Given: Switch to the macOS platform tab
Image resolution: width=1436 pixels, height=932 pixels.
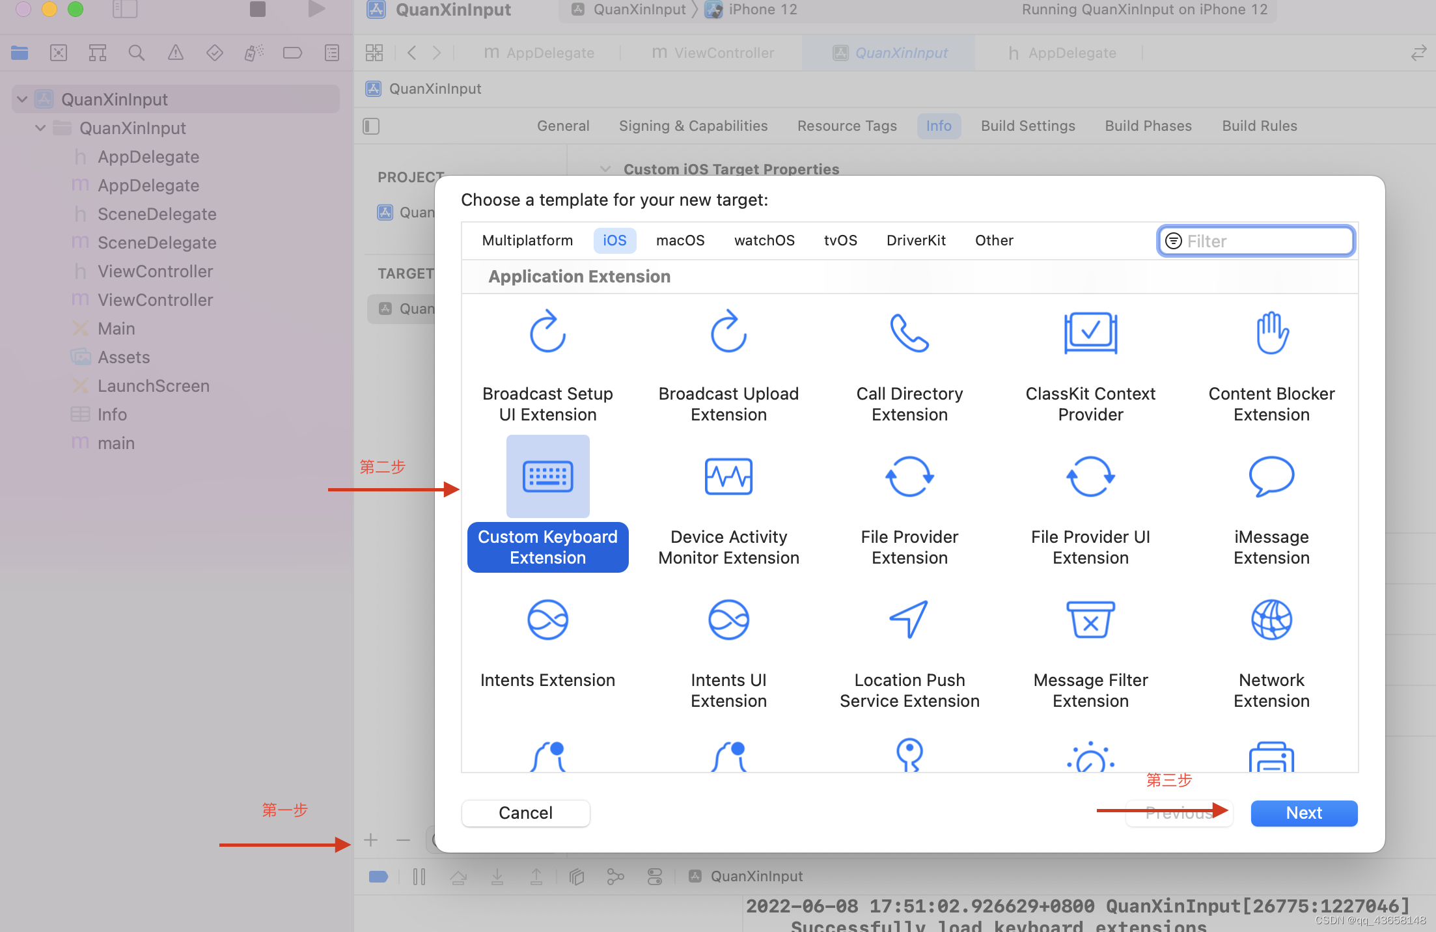Looking at the screenshot, I should [680, 241].
